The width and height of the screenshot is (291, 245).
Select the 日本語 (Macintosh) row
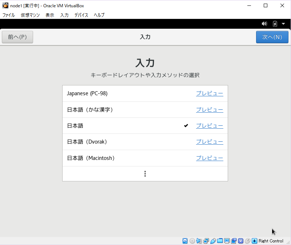[145, 158]
